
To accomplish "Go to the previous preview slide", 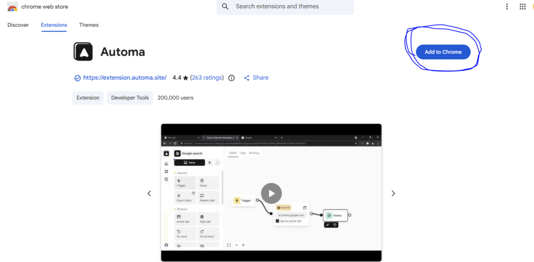I will [x=149, y=193].
